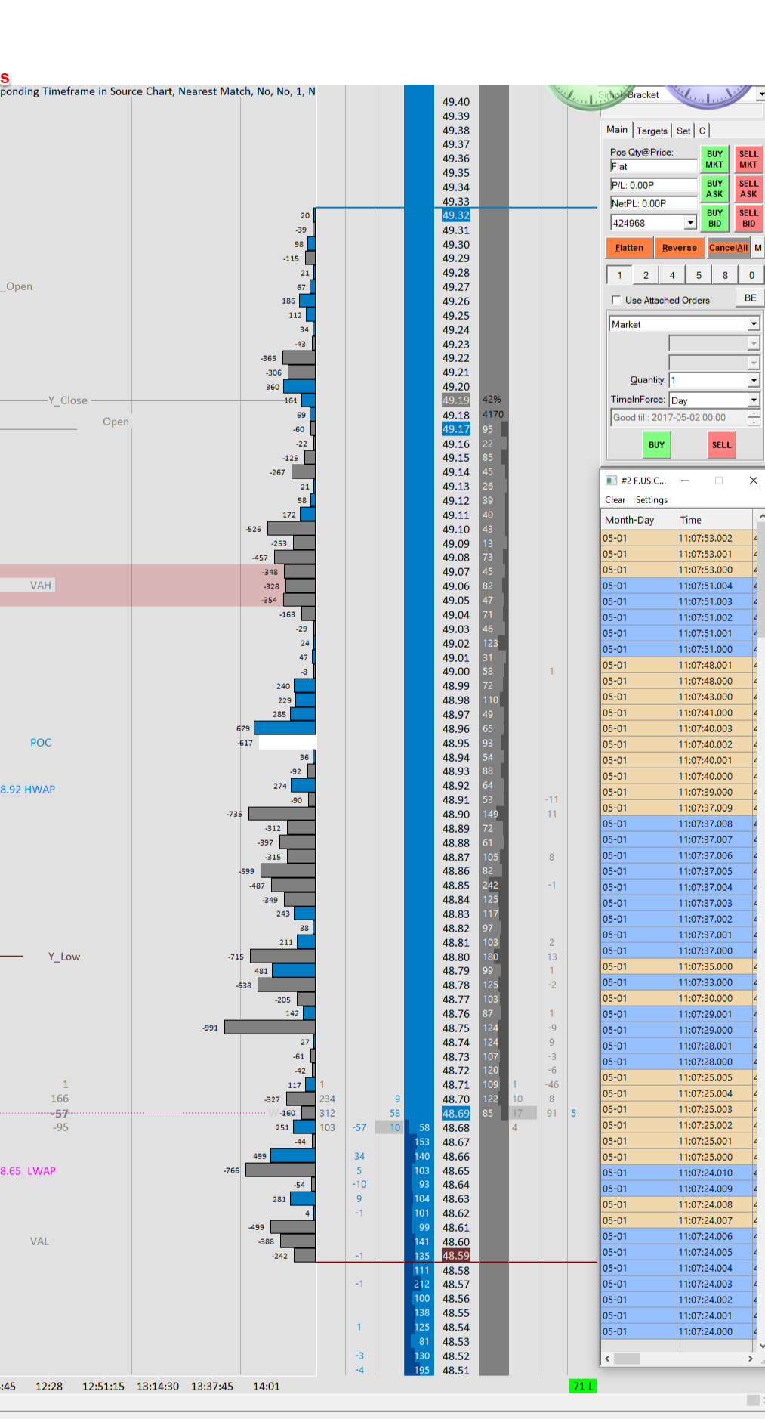
Task: Click the horizontal scrollbar of the time list
Action: coord(678,1359)
